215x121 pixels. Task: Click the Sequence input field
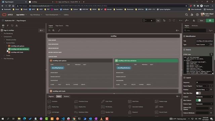pos(204,82)
